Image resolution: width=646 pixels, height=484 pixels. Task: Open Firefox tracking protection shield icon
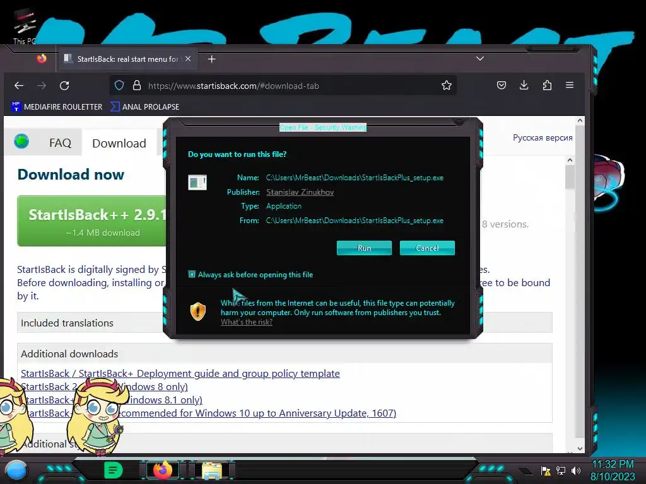pos(119,85)
